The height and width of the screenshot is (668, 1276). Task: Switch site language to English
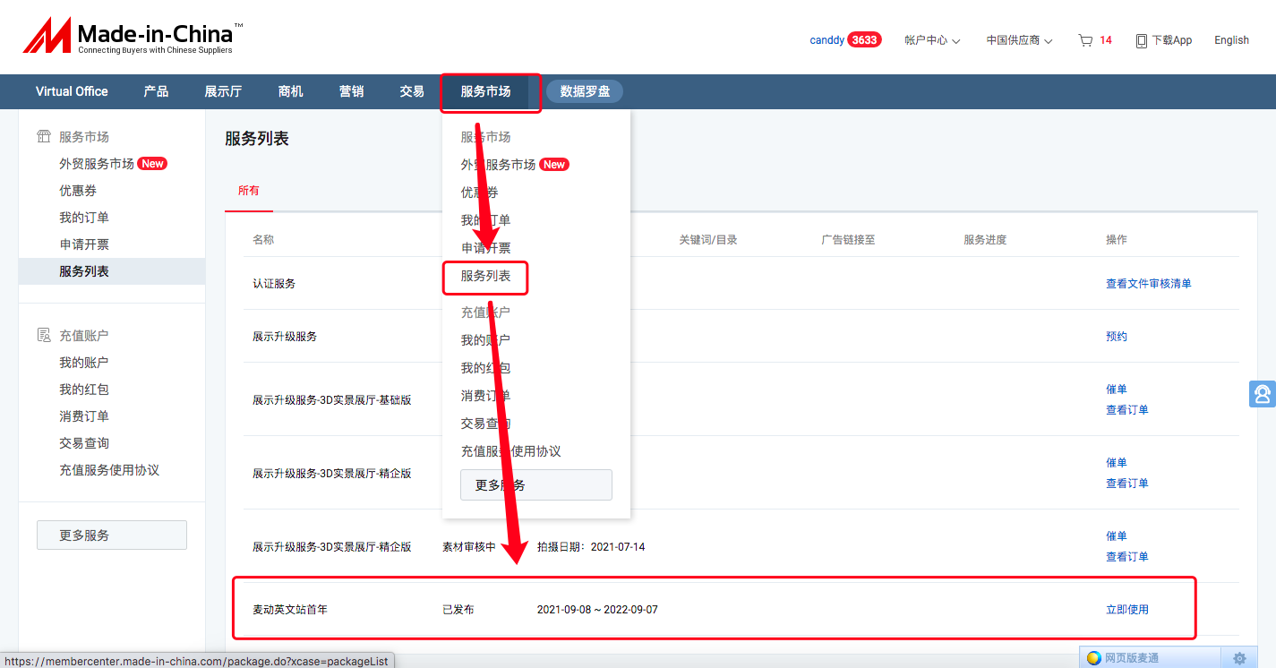point(1231,40)
